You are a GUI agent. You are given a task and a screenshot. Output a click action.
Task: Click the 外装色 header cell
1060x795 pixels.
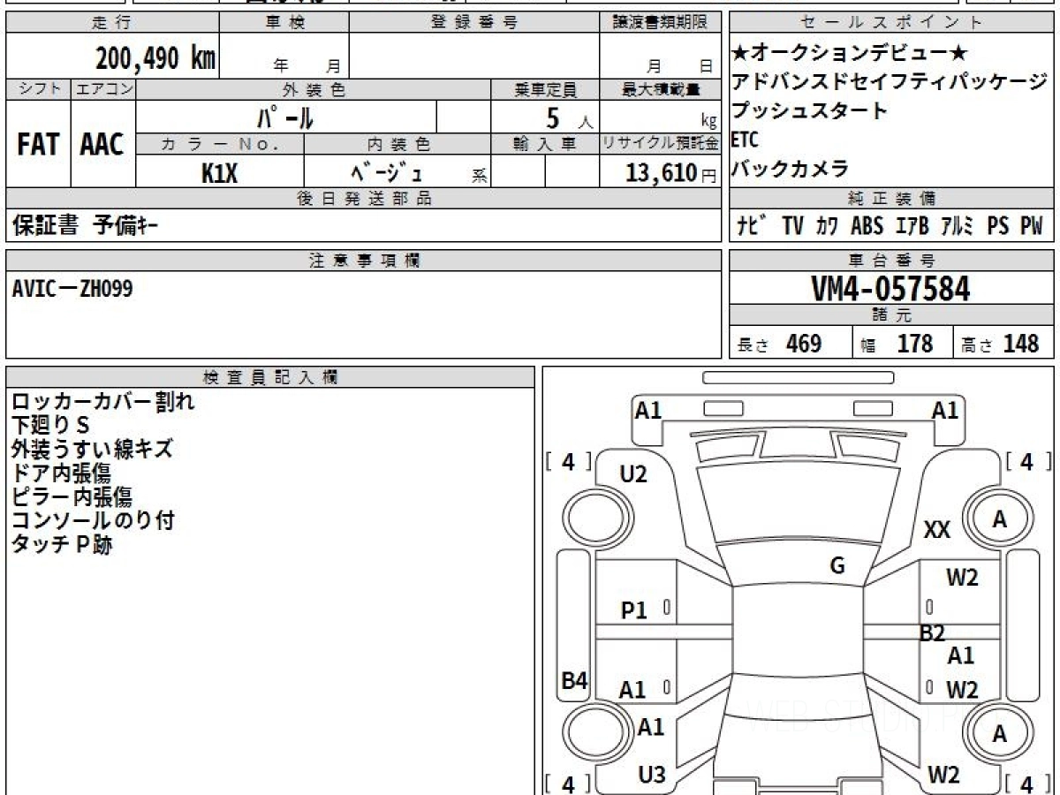314,89
